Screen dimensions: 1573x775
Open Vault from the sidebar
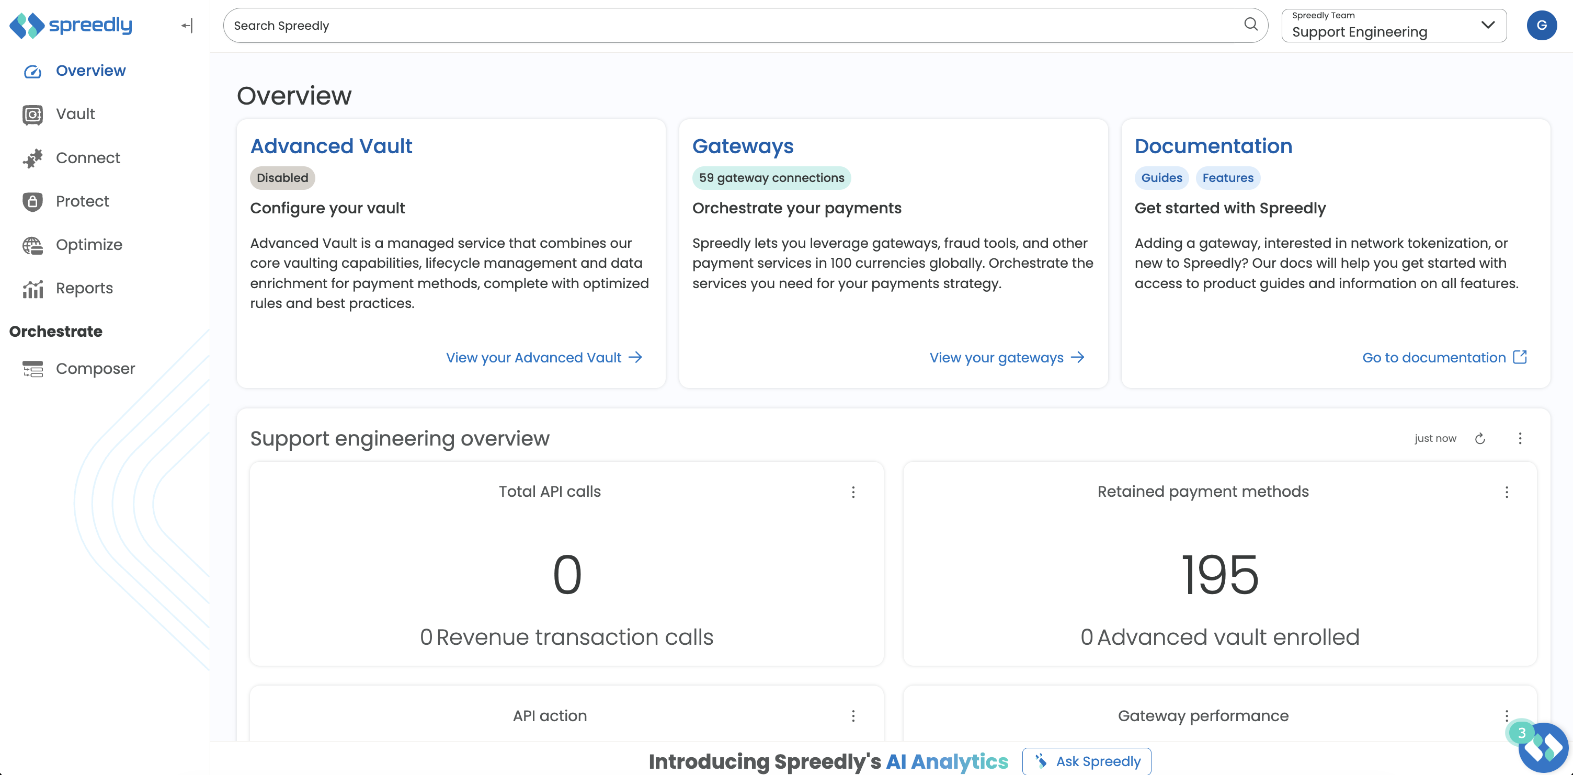[75, 114]
